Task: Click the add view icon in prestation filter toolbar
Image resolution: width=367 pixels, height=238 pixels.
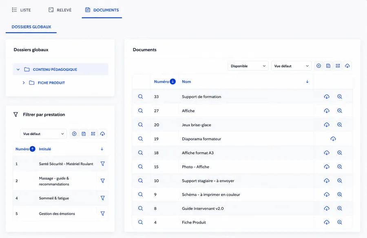Action: click(74, 134)
